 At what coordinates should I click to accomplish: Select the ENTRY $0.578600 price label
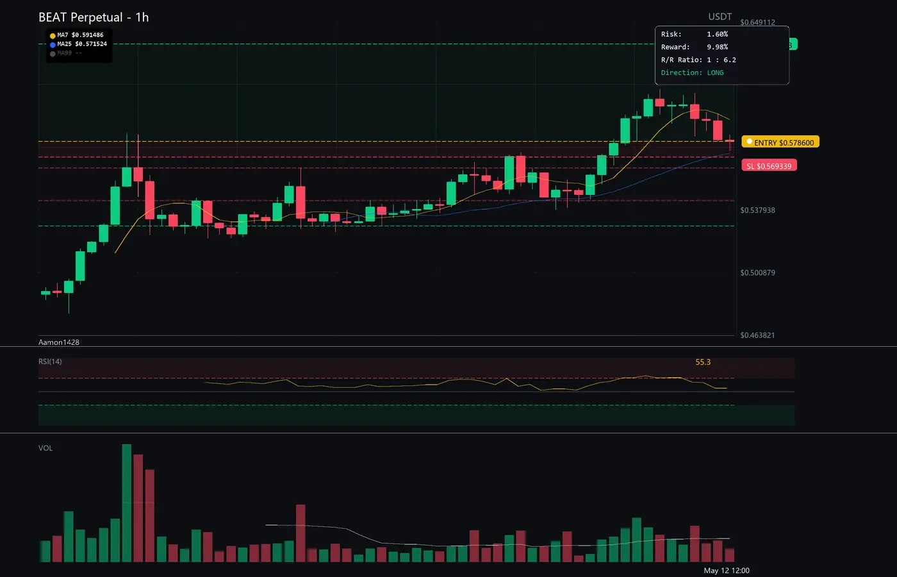[x=780, y=142]
